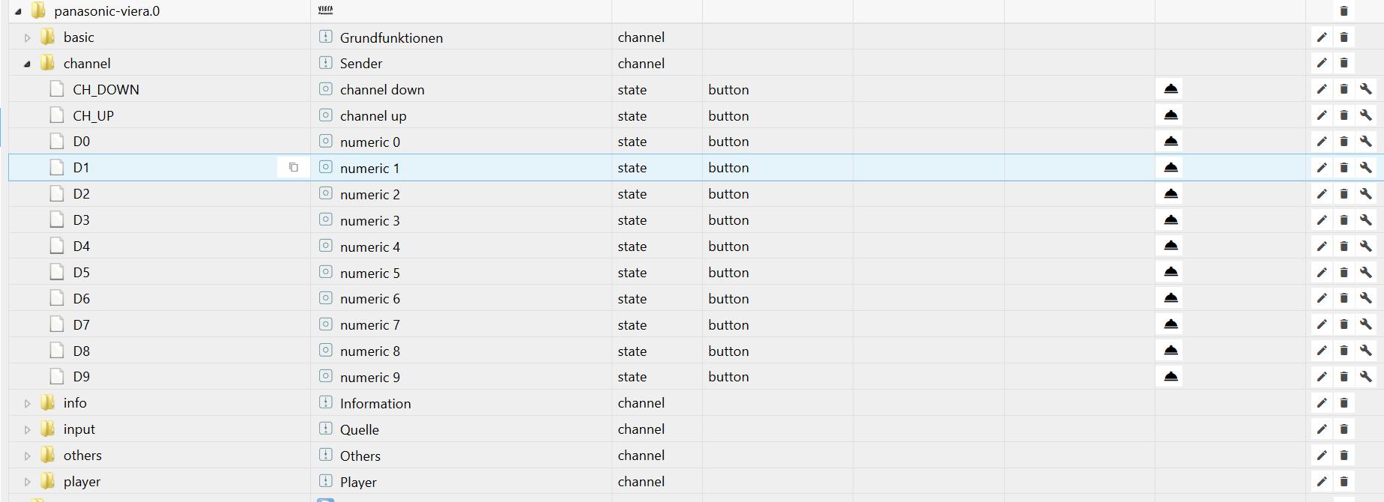The width and height of the screenshot is (1384, 502).
Task: Trigger the D5 button value
Action: [1171, 272]
